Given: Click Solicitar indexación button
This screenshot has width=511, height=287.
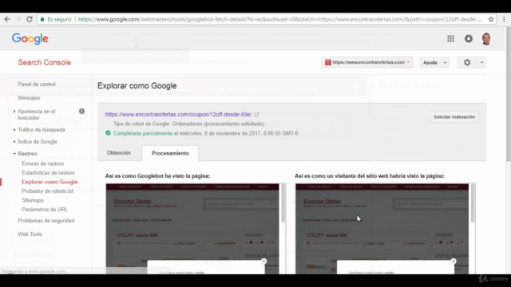Looking at the screenshot, I should 454,117.
